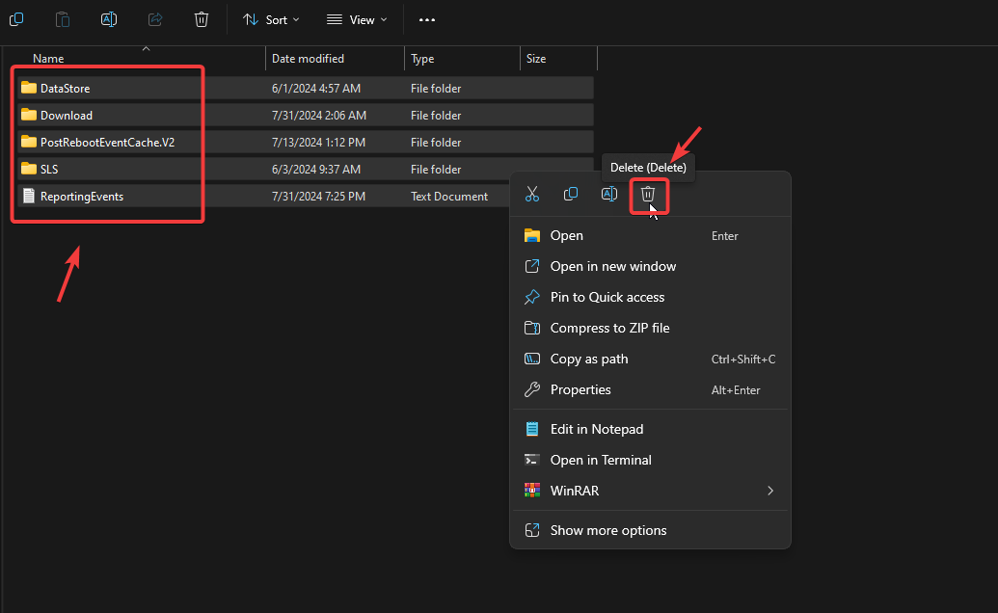Screen dimensions: 998x613
Task: Click the Rename icon in context menu
Action: (x=609, y=195)
